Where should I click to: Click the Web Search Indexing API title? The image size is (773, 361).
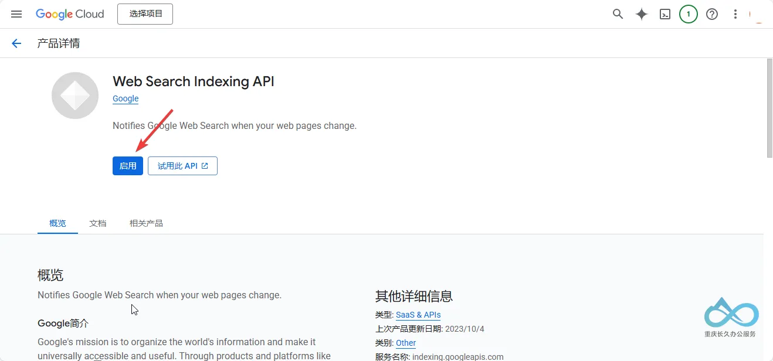pyautogui.click(x=194, y=81)
